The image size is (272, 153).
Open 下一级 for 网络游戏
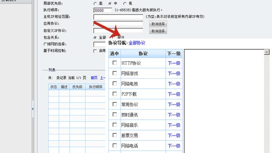pyautogui.click(x=174, y=74)
